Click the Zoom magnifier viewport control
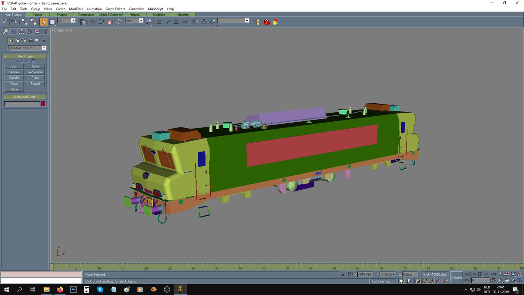This screenshot has width=524, height=295. pos(501,274)
